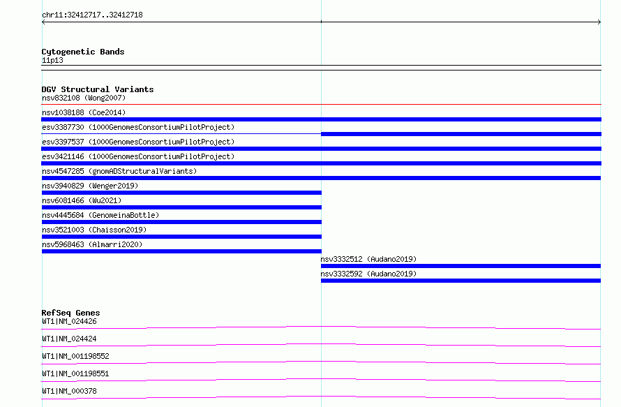
Task: Click the Cytogenetic Bands track title
Action: [83, 52]
